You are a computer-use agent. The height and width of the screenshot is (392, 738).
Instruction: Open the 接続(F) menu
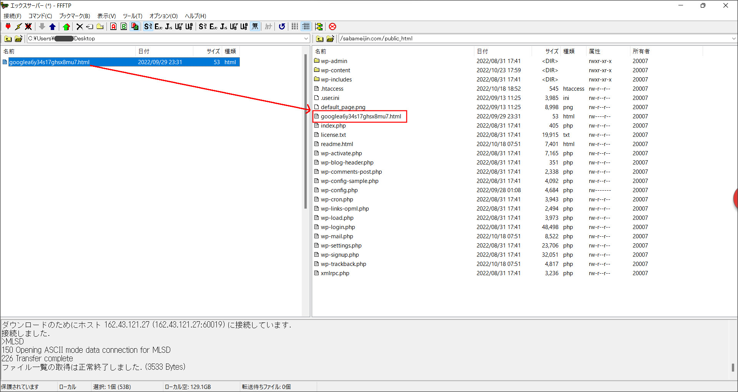[x=12, y=16]
